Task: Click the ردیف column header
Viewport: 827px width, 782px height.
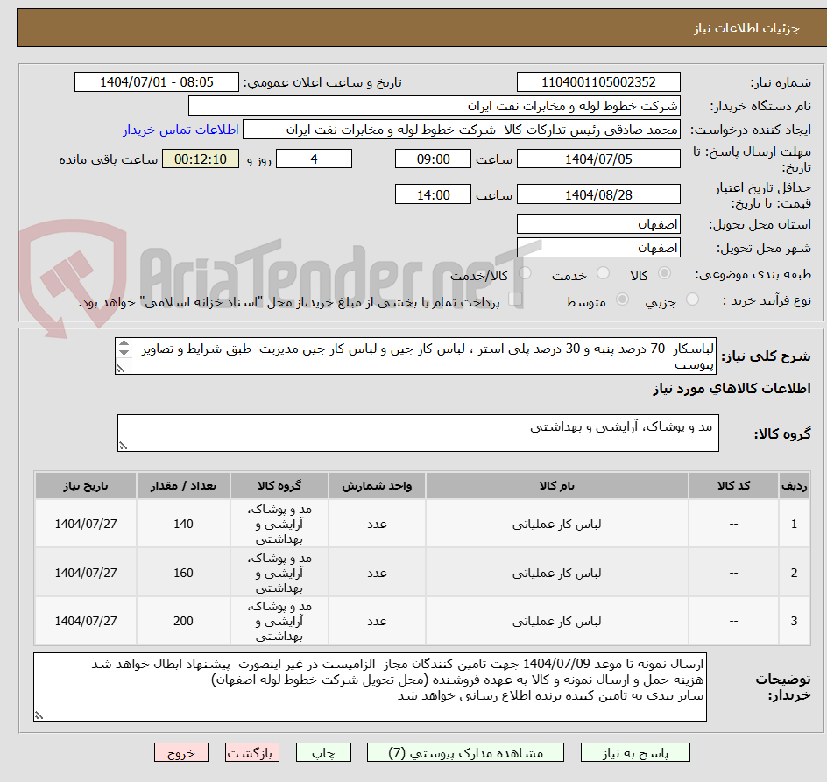Action: point(794,486)
